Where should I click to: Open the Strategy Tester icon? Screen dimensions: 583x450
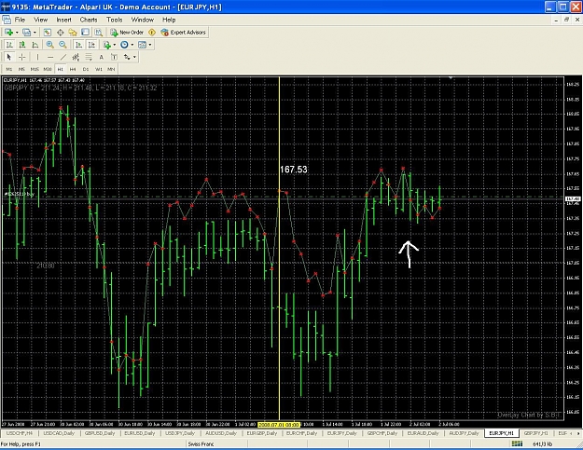(x=98, y=33)
